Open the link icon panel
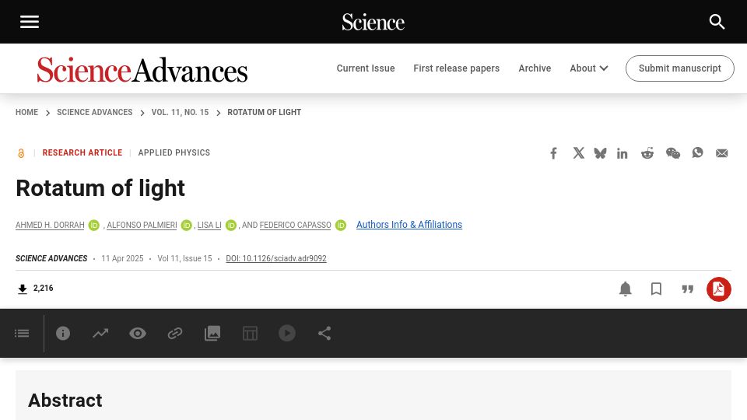This screenshot has height=420, width=747. click(x=175, y=334)
